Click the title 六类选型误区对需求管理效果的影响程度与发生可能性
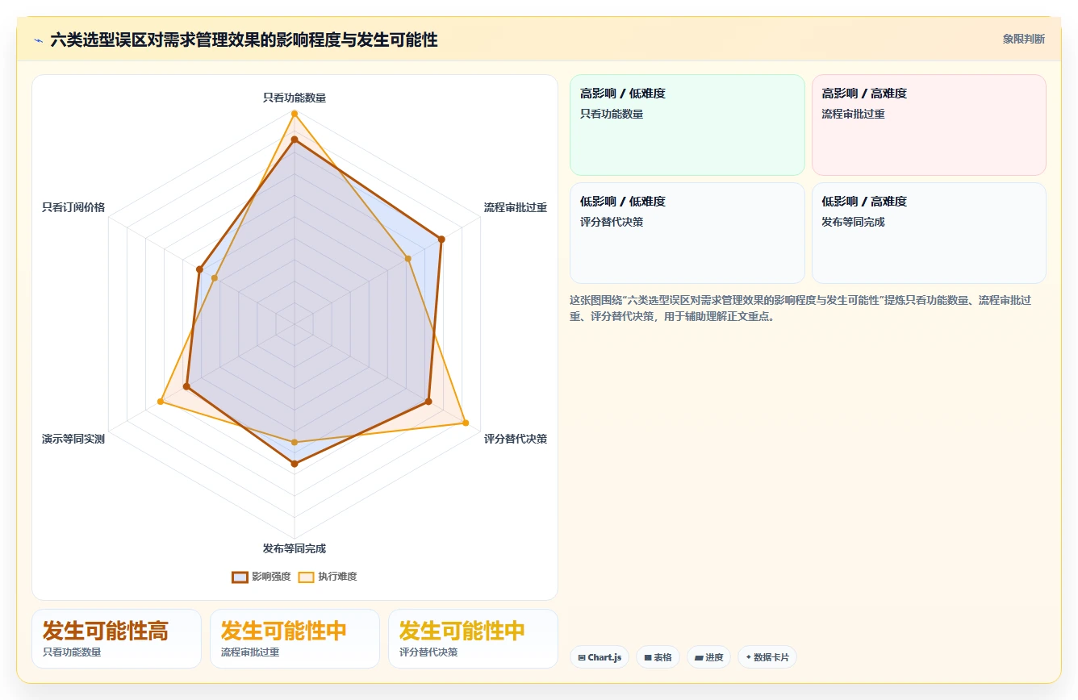Screen dimensions: 1078x700 (x=244, y=40)
